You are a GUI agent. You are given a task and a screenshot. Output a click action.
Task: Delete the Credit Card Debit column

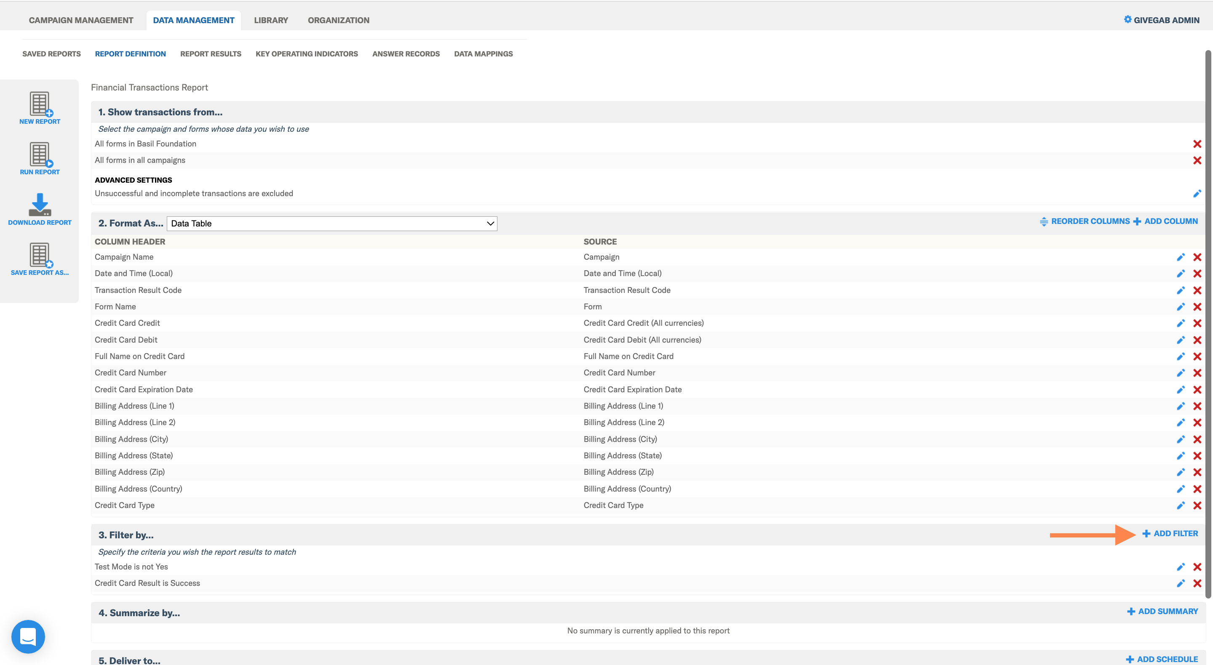[1197, 340]
